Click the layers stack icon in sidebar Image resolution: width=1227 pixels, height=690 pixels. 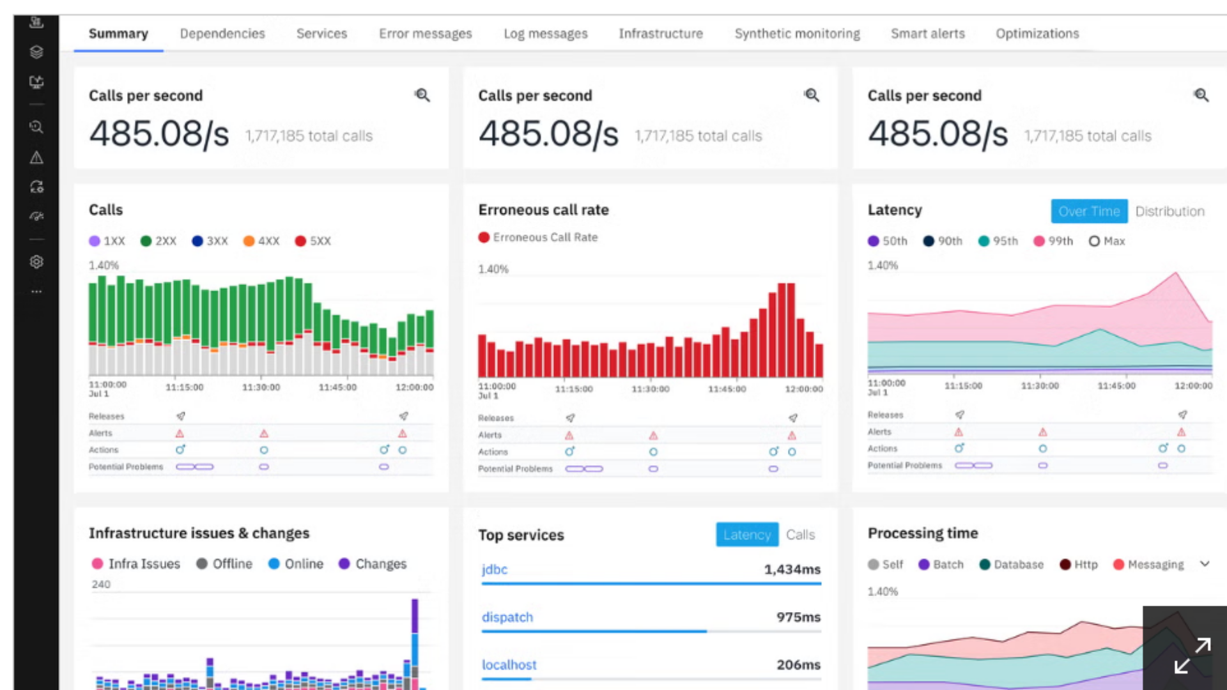click(36, 52)
